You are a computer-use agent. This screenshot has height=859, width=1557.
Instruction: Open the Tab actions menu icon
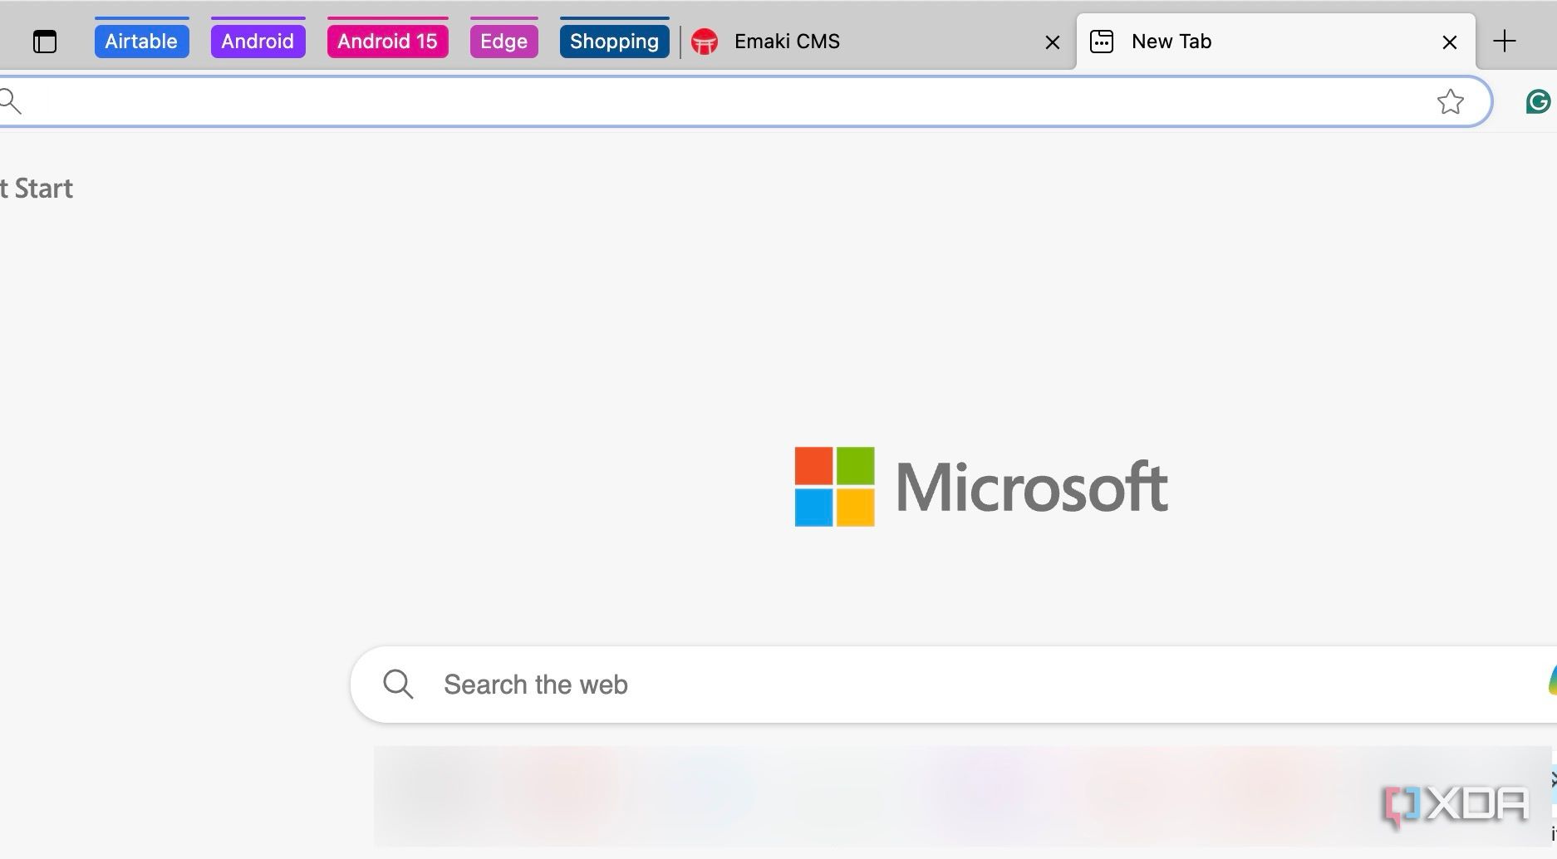tap(45, 41)
